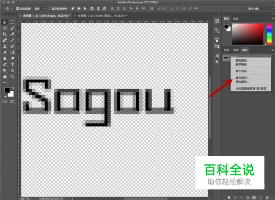Change screen mode button

[x=12, y=101]
